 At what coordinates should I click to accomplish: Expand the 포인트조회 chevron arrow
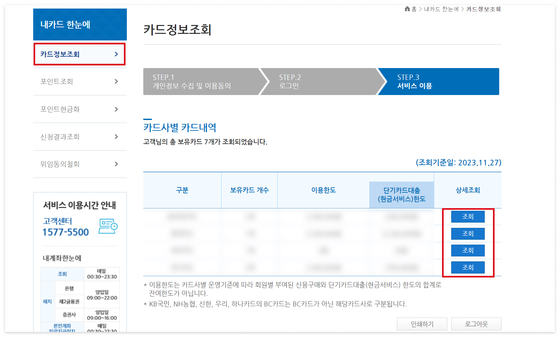[116, 82]
